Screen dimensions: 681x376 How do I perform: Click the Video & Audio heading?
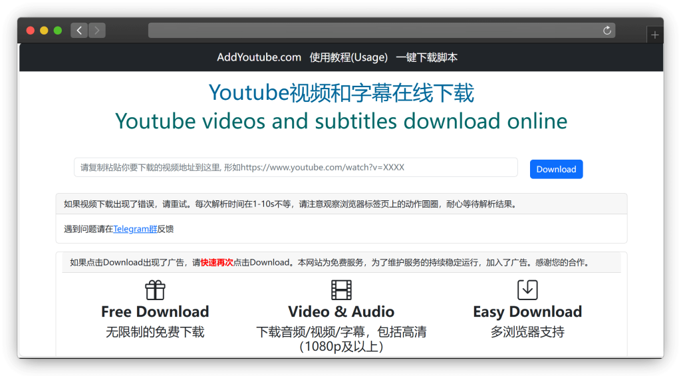341,311
